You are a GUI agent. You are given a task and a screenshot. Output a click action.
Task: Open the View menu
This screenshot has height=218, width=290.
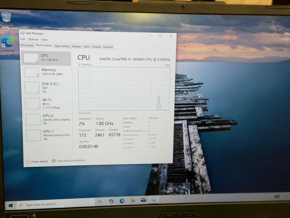(x=44, y=40)
